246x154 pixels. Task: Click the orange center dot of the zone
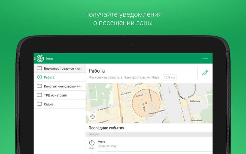(146, 103)
